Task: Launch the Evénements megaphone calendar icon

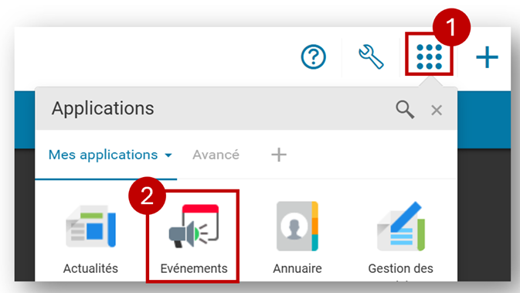Action: [x=194, y=226]
